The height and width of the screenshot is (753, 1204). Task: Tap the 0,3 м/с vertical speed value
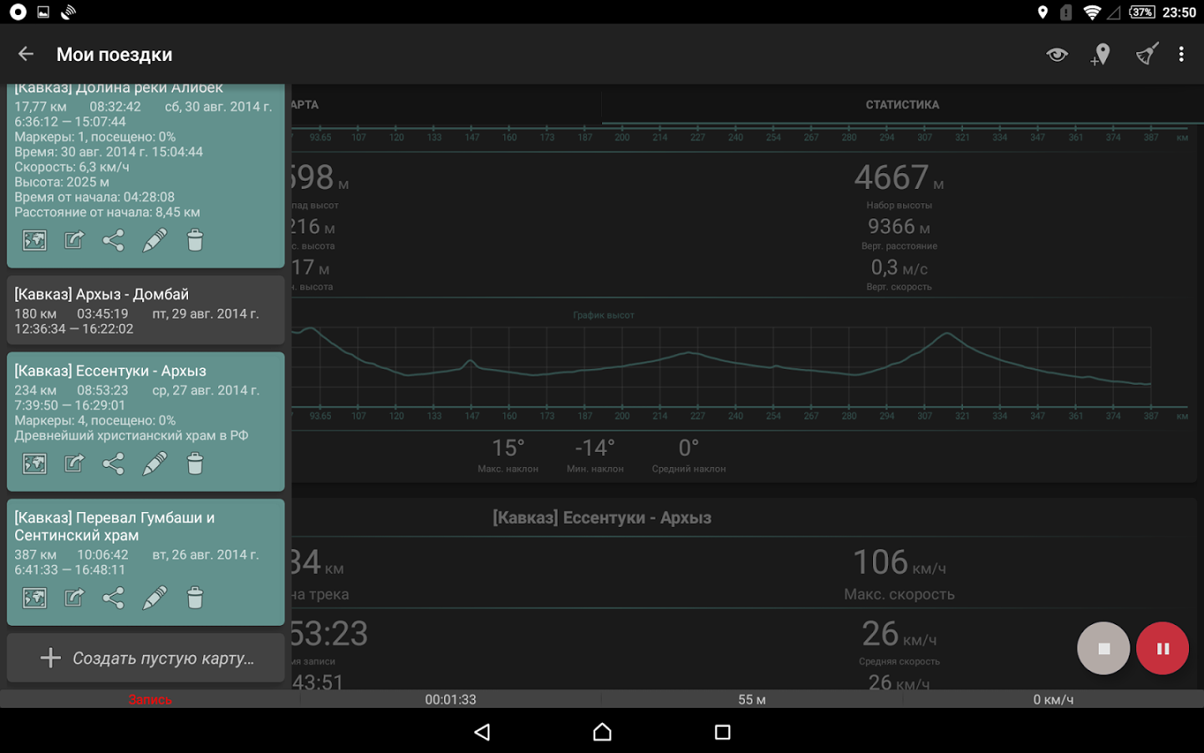click(x=899, y=268)
